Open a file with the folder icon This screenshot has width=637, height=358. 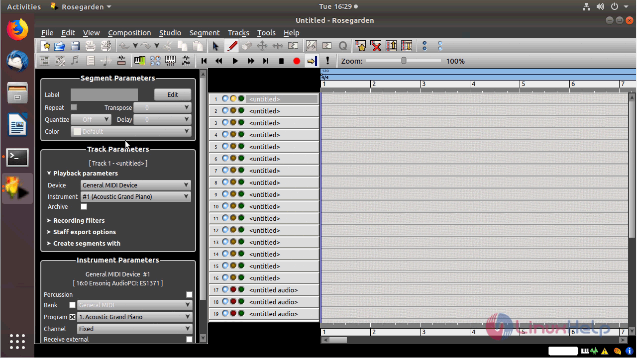(x=60, y=46)
